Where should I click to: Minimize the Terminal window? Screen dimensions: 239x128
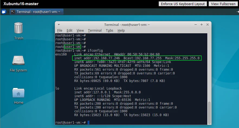click(195, 25)
